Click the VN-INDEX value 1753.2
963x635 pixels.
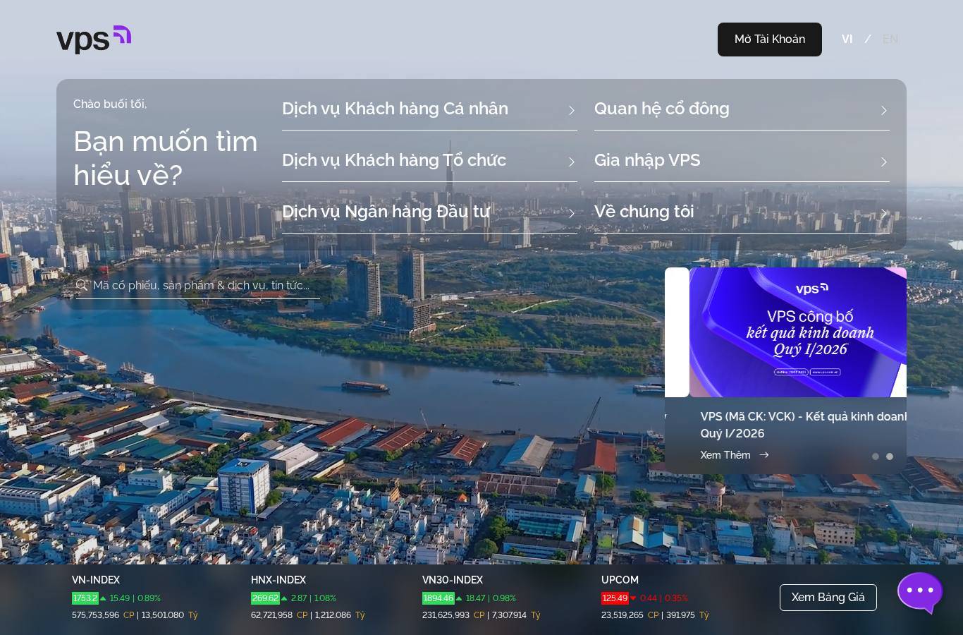pyautogui.click(x=85, y=598)
